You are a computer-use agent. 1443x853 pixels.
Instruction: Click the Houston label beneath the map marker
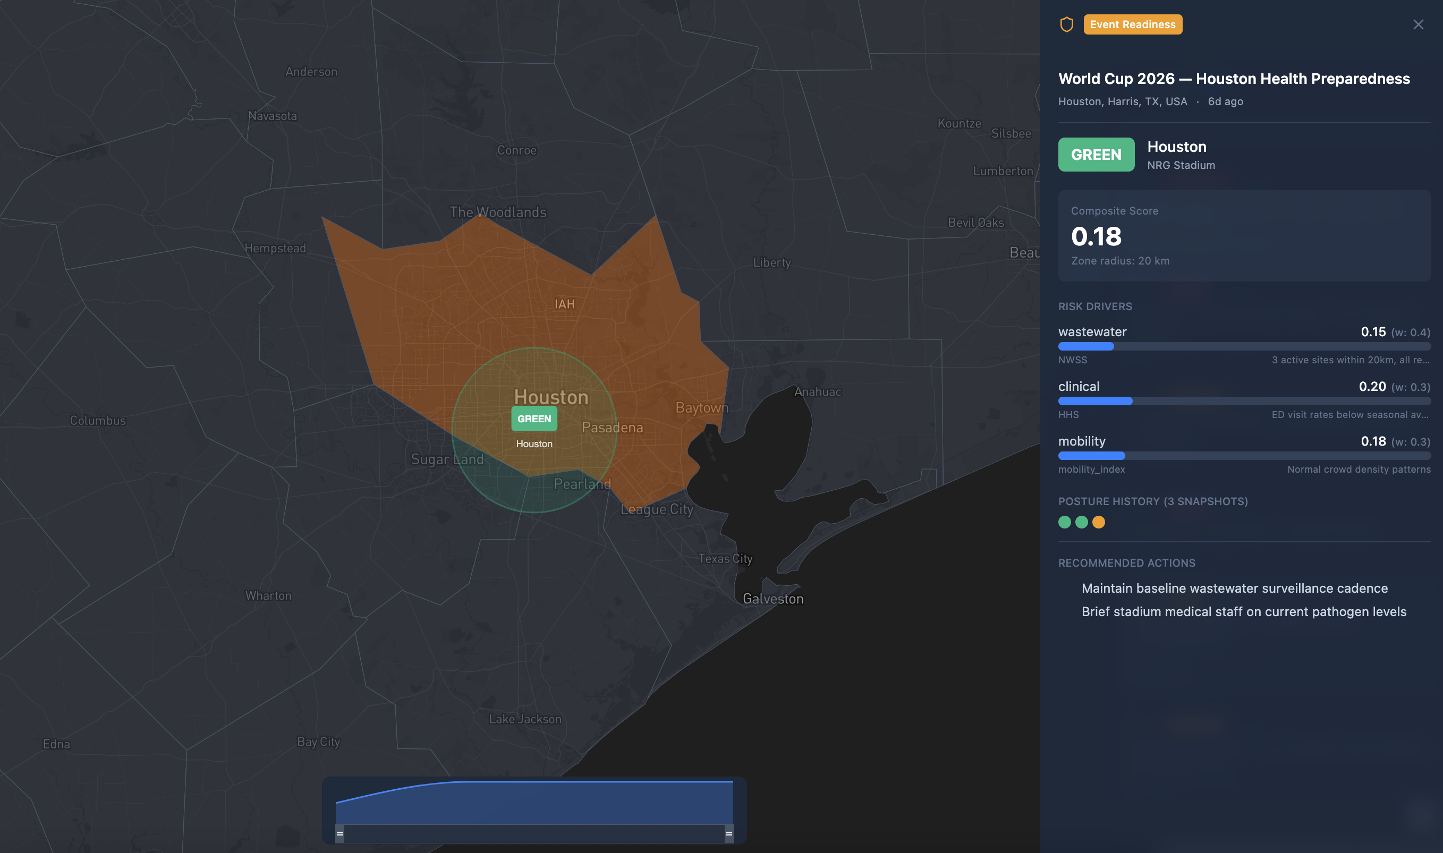[x=533, y=443]
